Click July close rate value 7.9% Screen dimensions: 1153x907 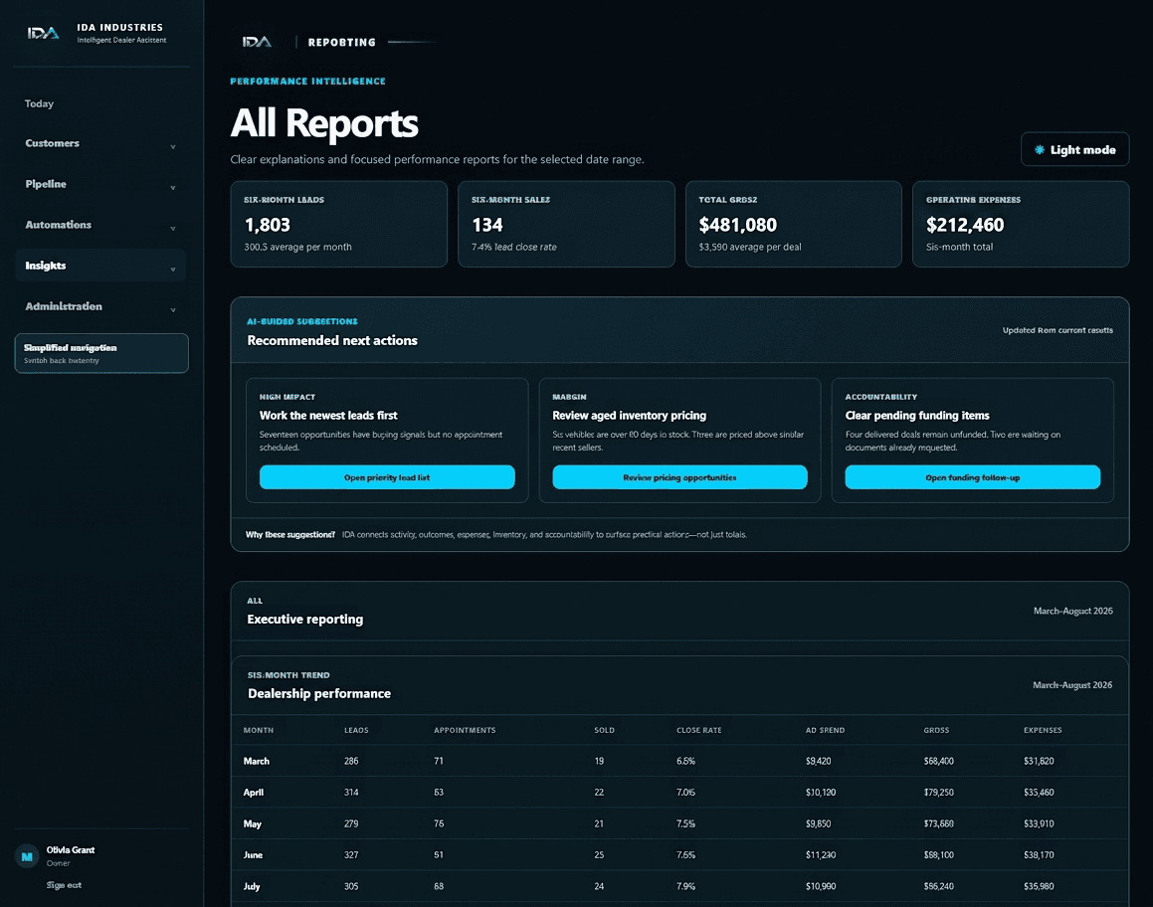pos(686,886)
